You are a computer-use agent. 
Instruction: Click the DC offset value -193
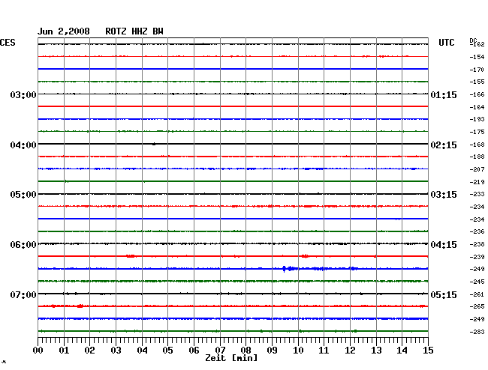(x=477, y=119)
